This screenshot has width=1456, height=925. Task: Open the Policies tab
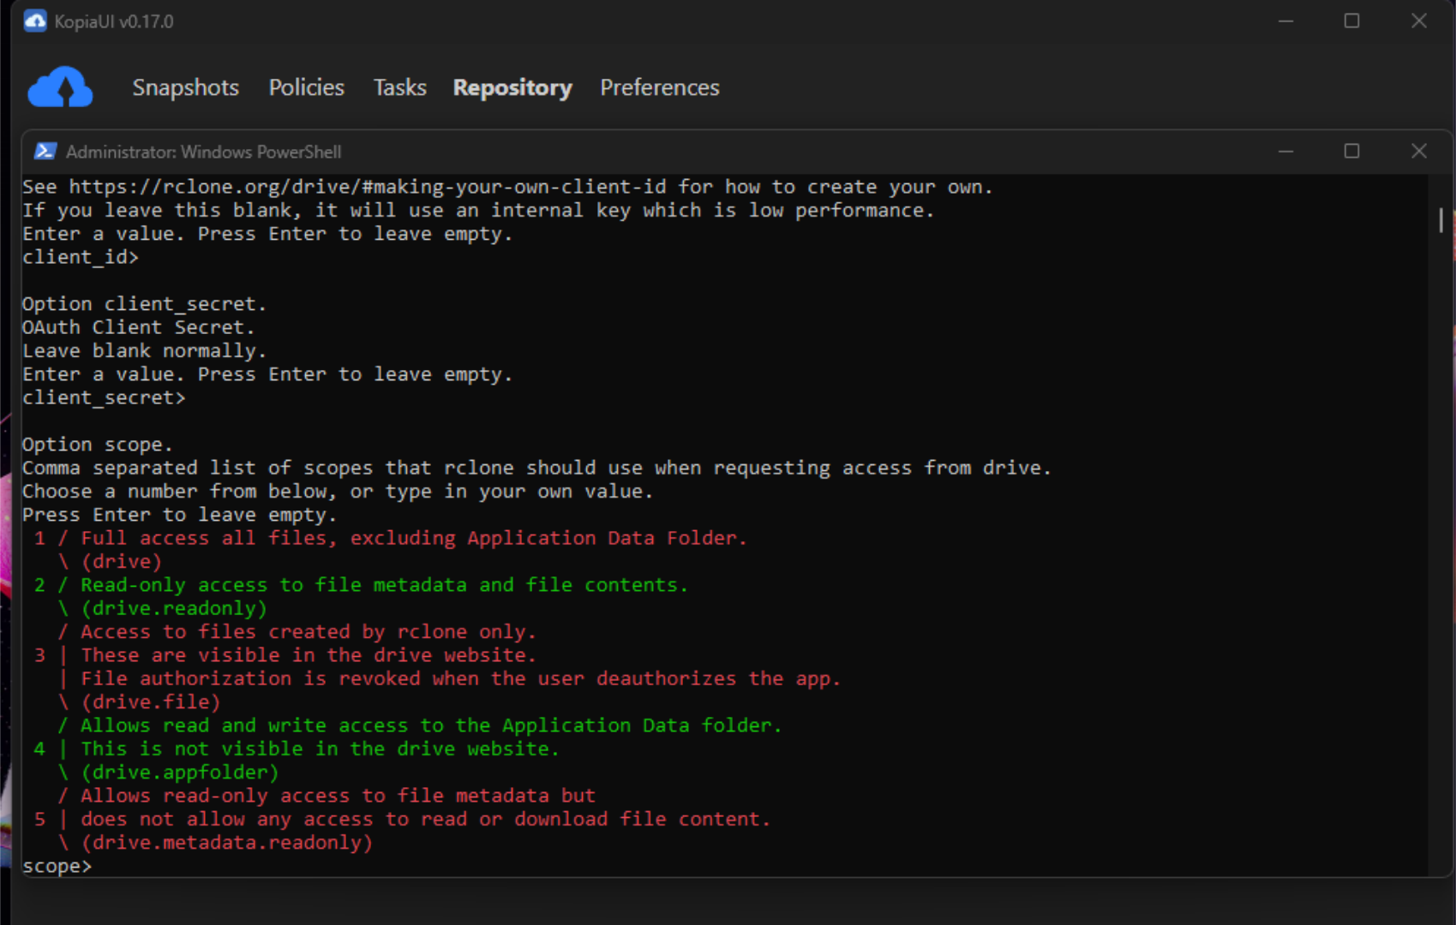307,87
